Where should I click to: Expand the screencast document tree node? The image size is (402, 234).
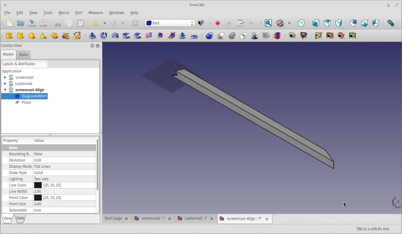(5, 77)
